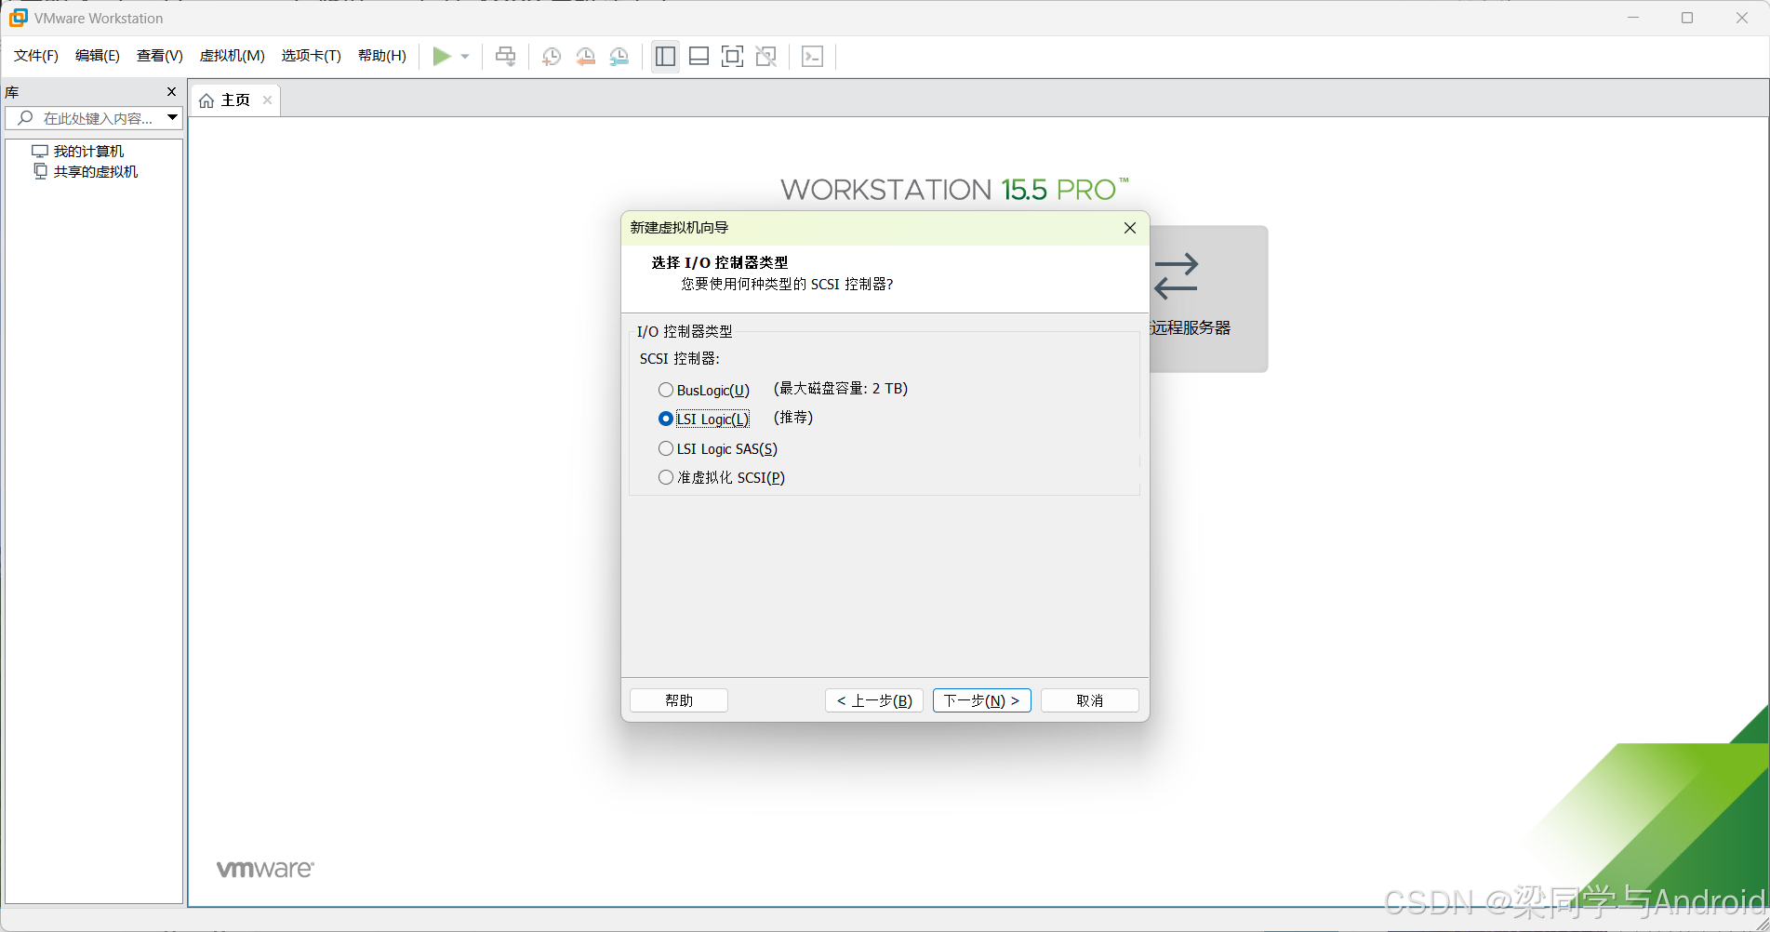Click the 我的计算机 monitor icon

[x=40, y=151]
